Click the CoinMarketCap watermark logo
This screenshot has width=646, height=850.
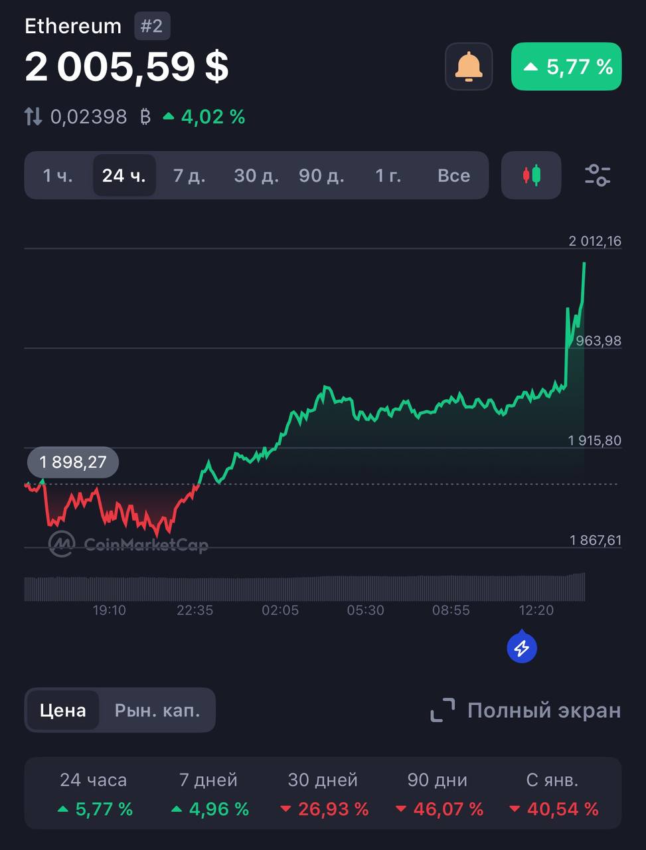click(x=128, y=545)
